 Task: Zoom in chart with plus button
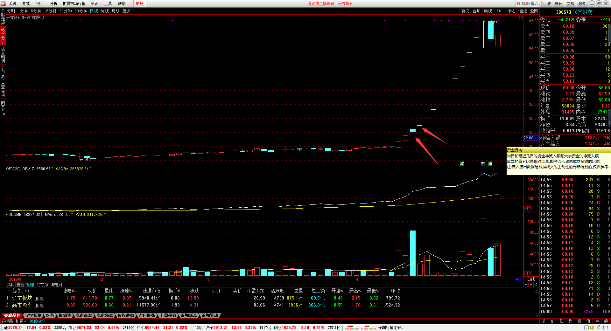526,285
